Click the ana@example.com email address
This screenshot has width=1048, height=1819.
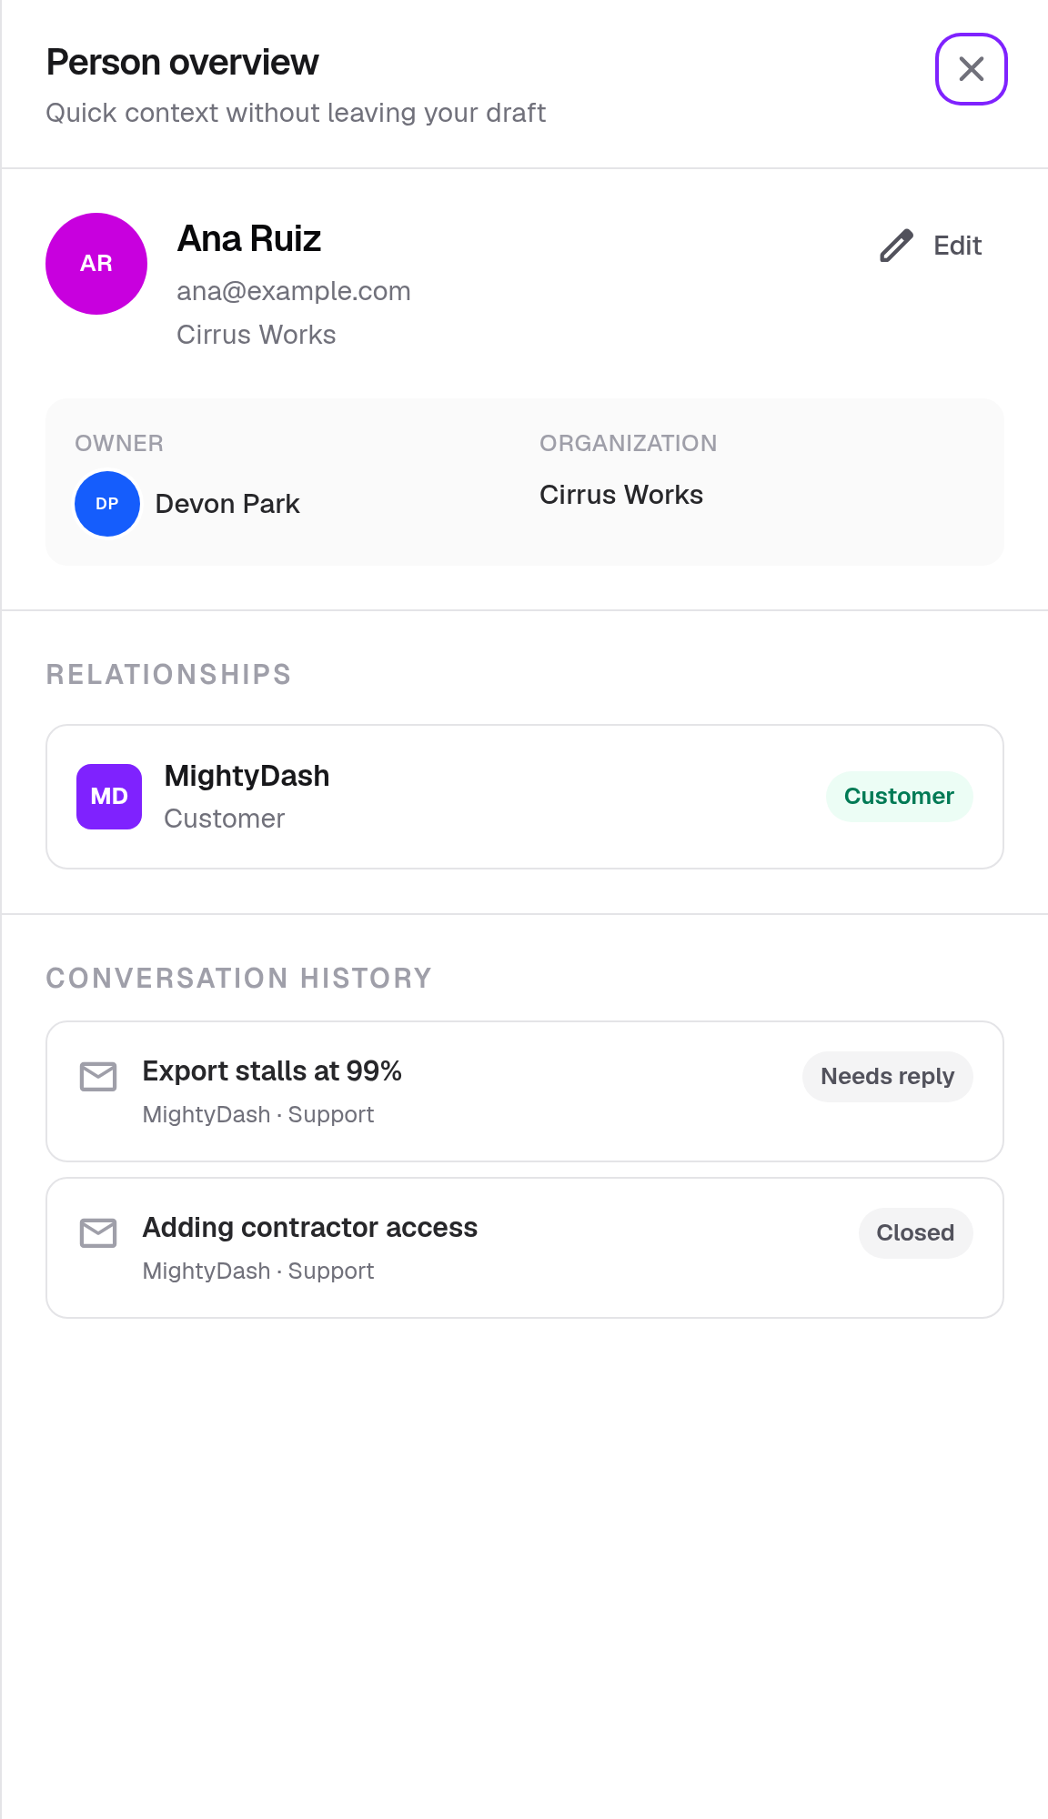[294, 291]
